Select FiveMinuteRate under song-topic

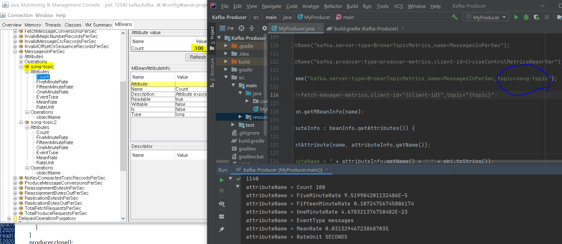[x=52, y=82]
